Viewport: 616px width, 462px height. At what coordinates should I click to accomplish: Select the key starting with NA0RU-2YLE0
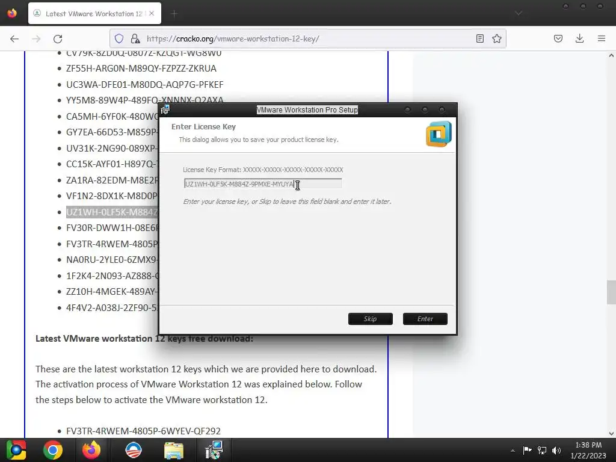[112, 260]
